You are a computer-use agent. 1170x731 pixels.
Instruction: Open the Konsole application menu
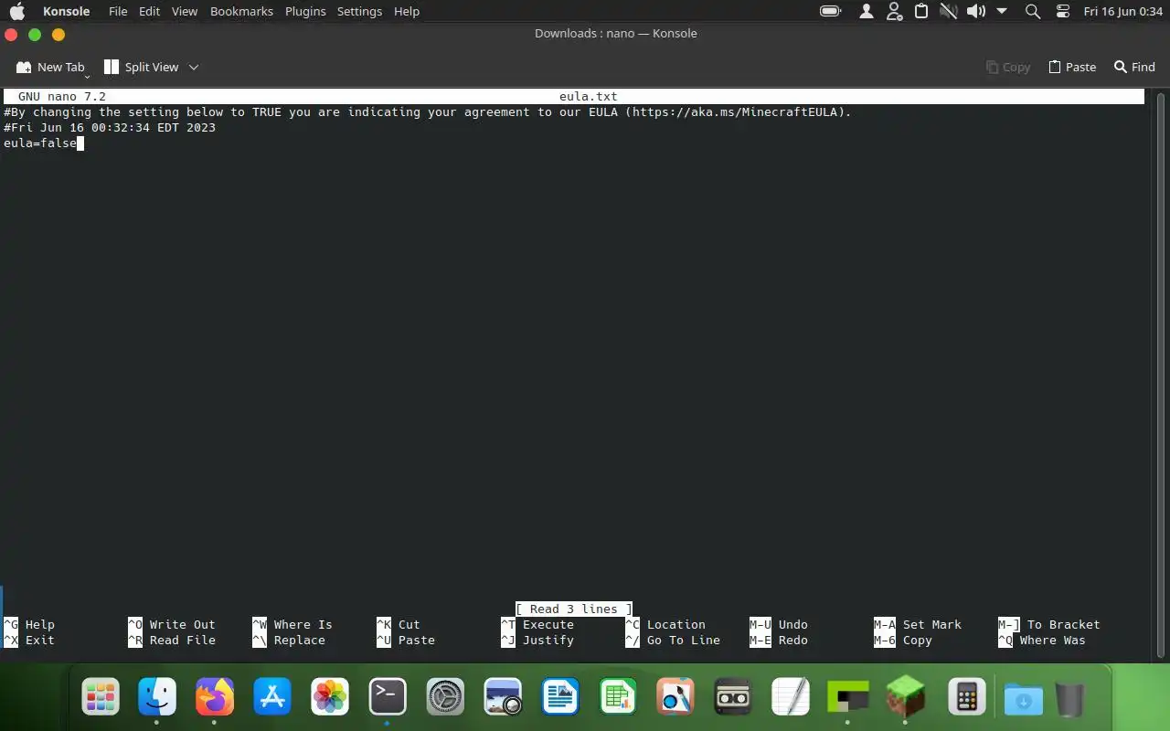pos(67,11)
